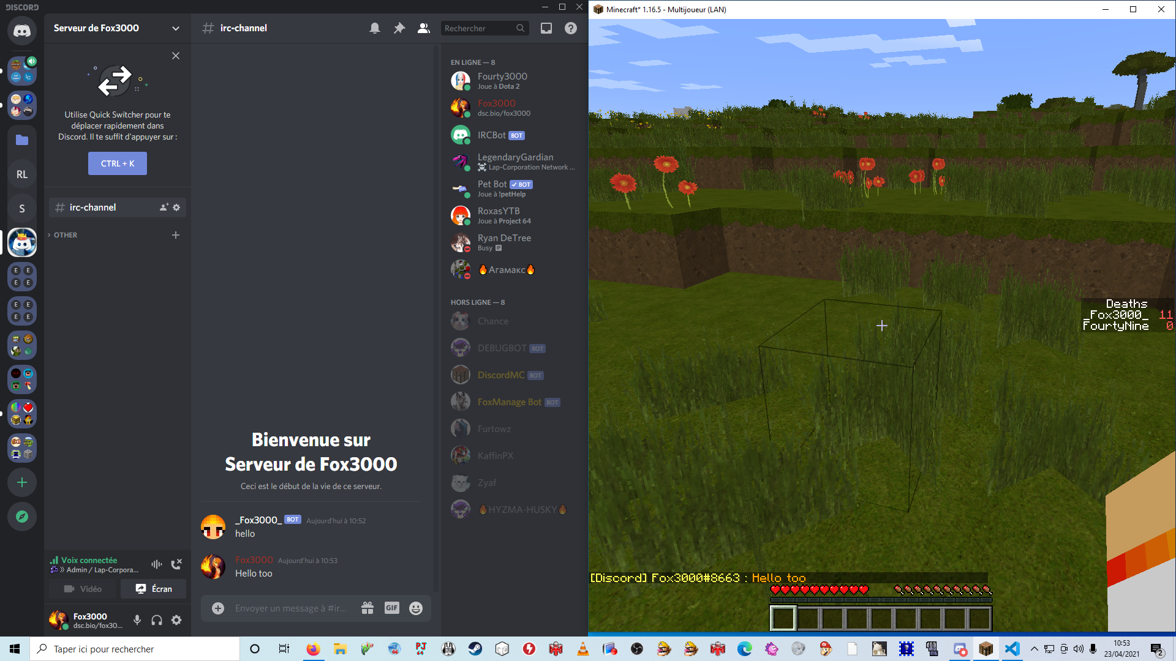Start screen share with Écran button

153,589
